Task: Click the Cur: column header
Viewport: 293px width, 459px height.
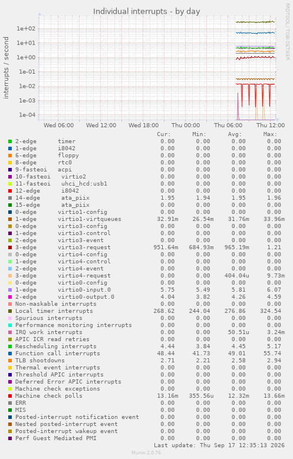Action: (x=164, y=134)
